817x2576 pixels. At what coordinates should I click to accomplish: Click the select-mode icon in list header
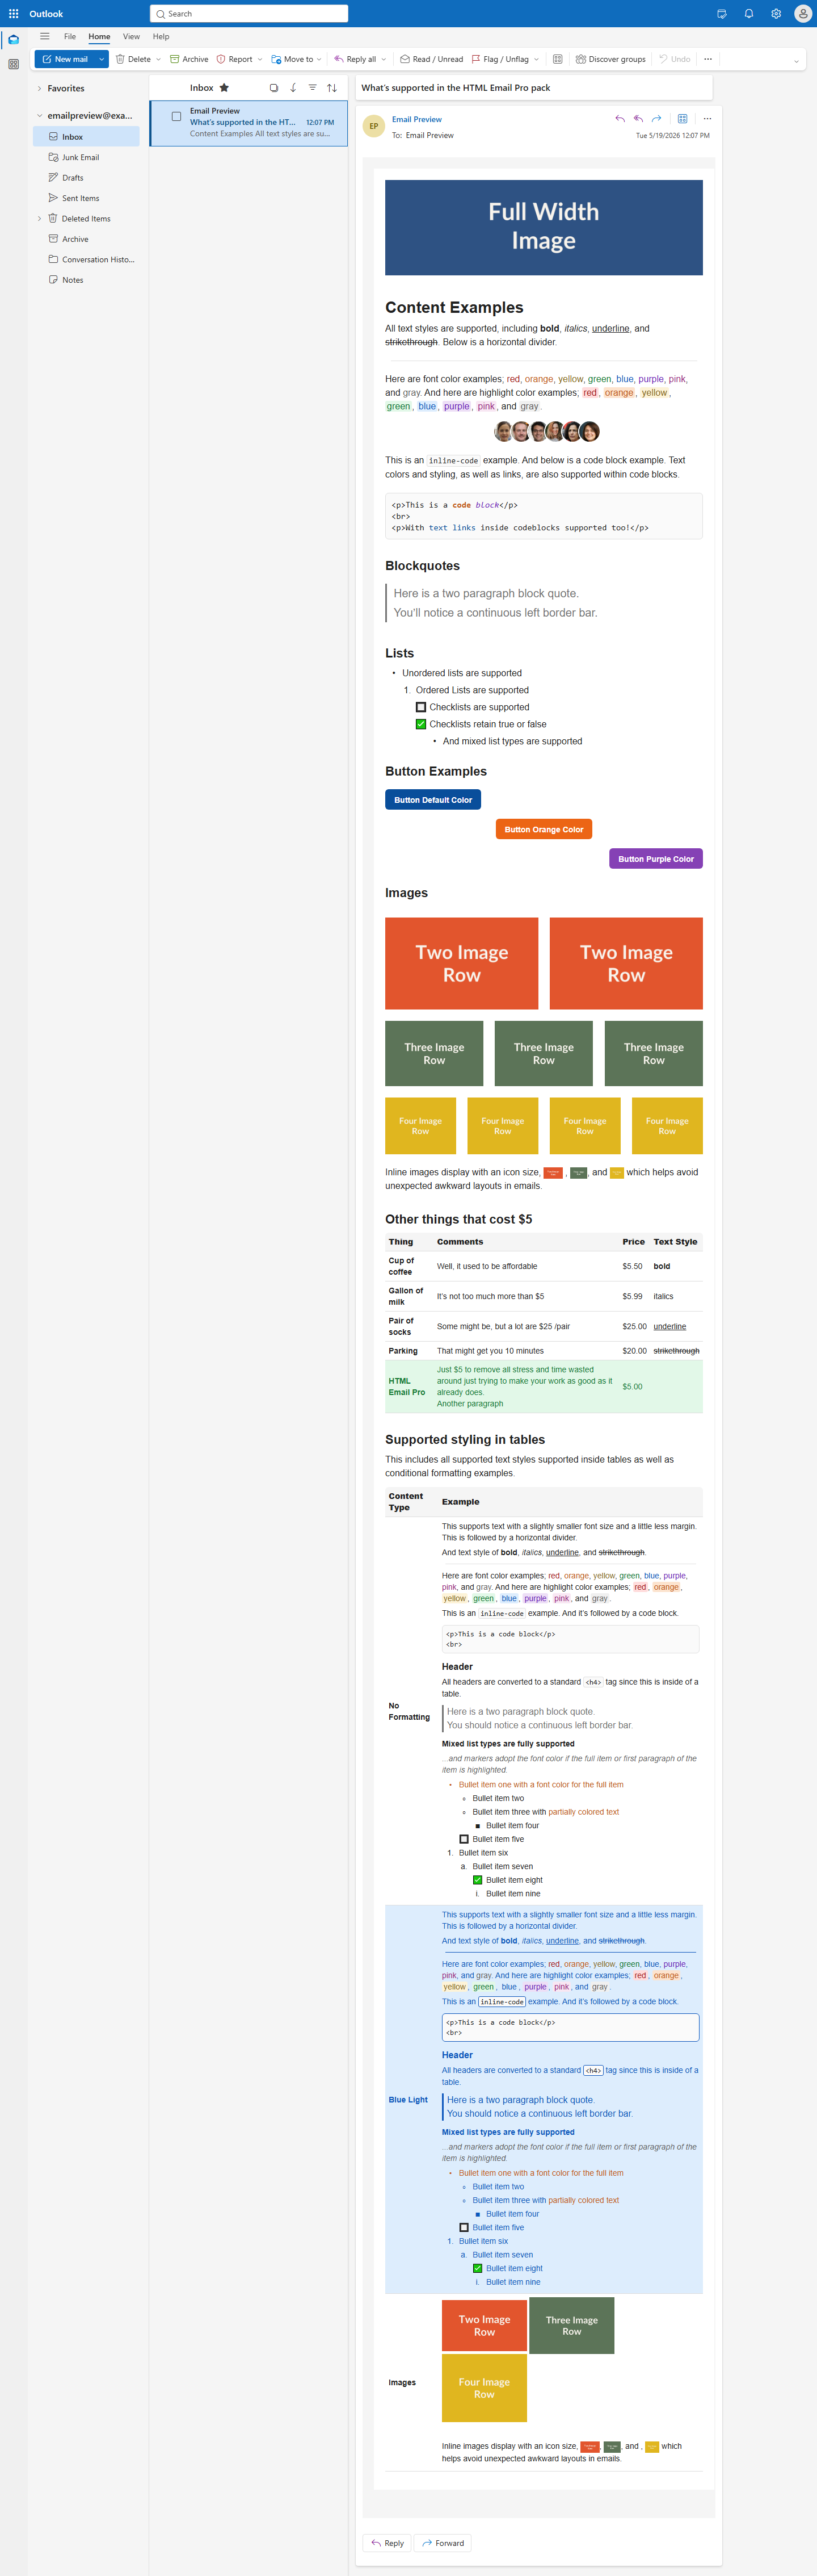[273, 88]
